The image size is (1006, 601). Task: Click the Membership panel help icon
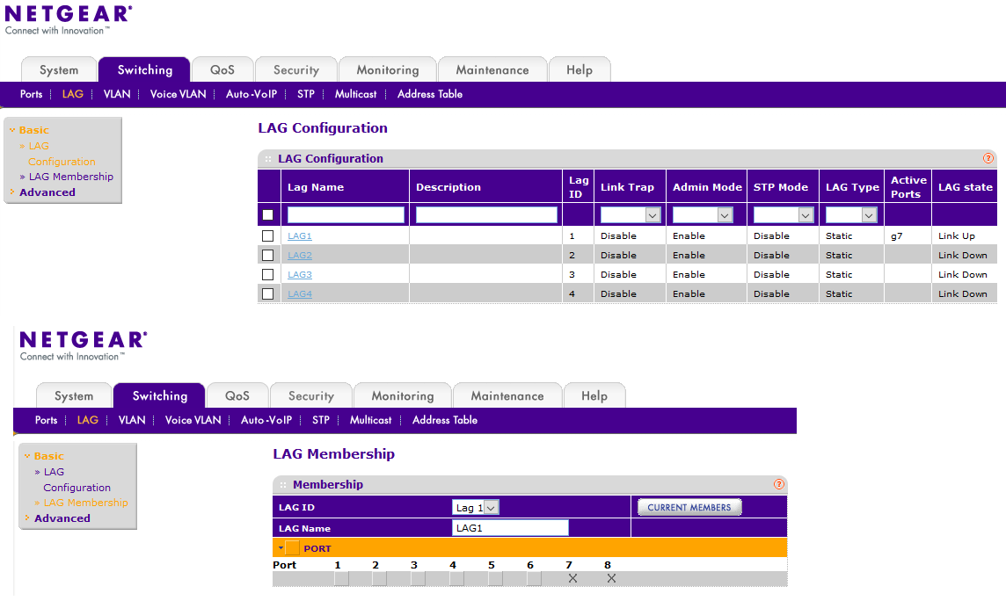click(x=778, y=485)
